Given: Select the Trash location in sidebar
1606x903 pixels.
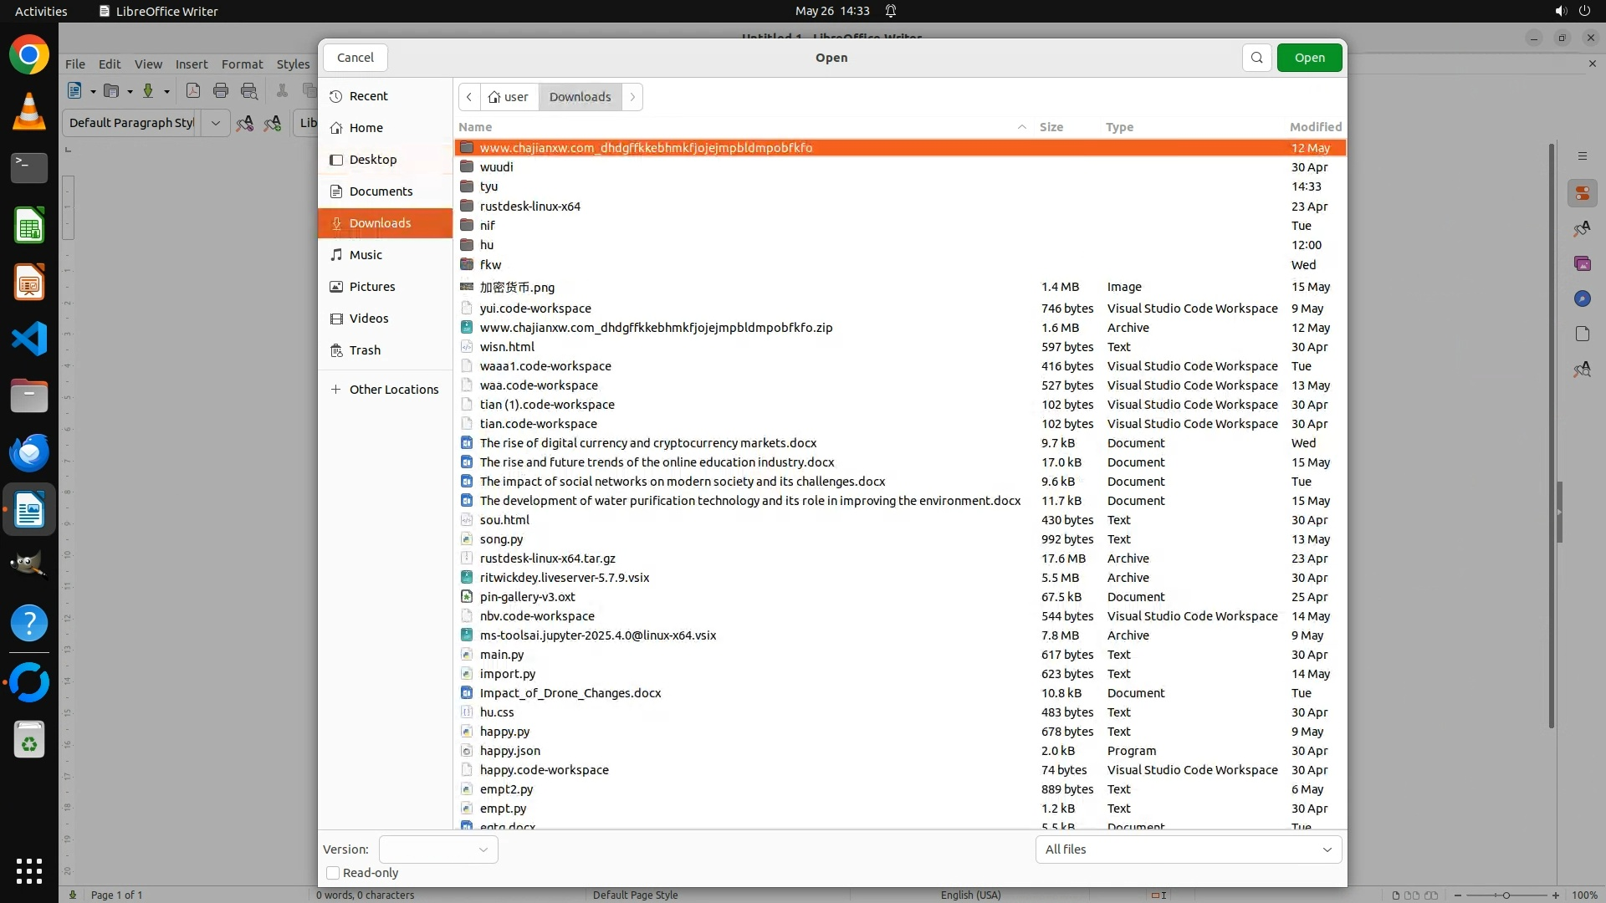Looking at the screenshot, I should (365, 350).
